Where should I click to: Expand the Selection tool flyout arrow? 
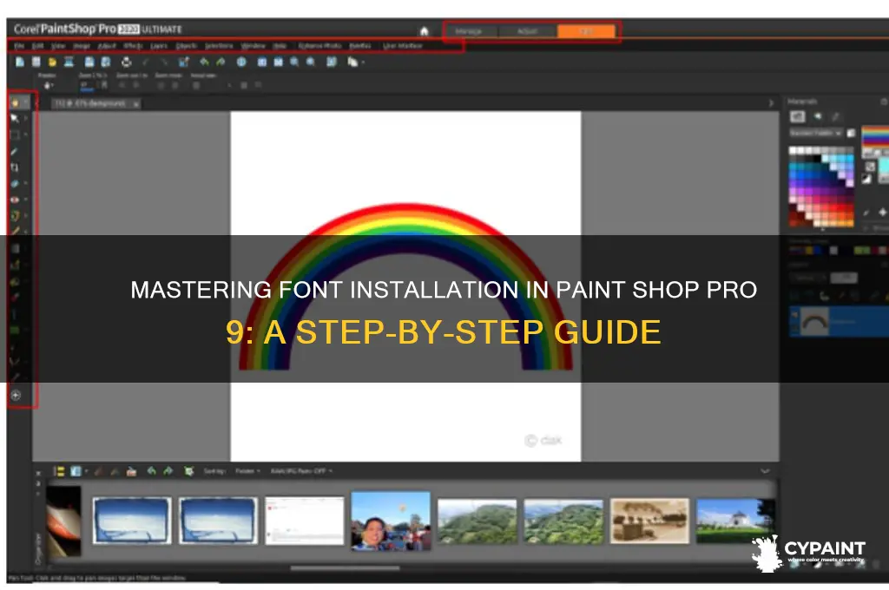click(x=25, y=134)
